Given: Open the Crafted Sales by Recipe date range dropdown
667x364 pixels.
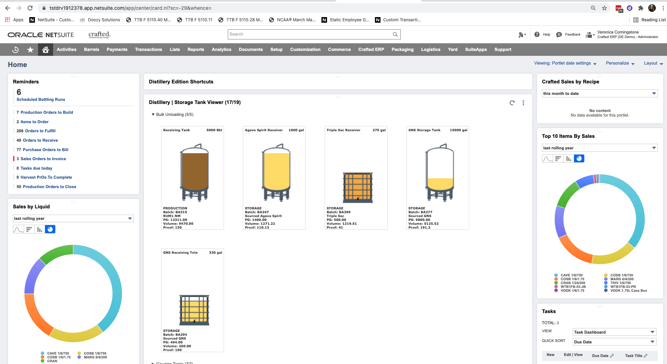Looking at the screenshot, I should (x=653, y=93).
